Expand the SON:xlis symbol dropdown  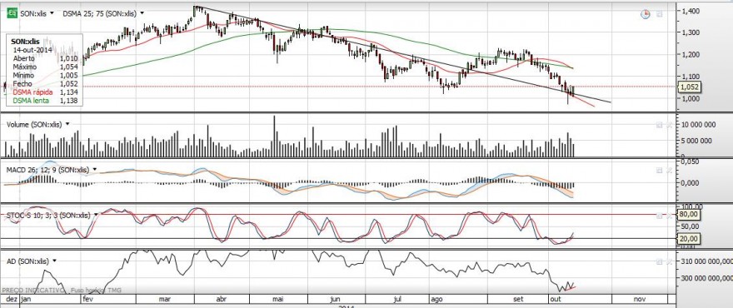[x=51, y=14]
